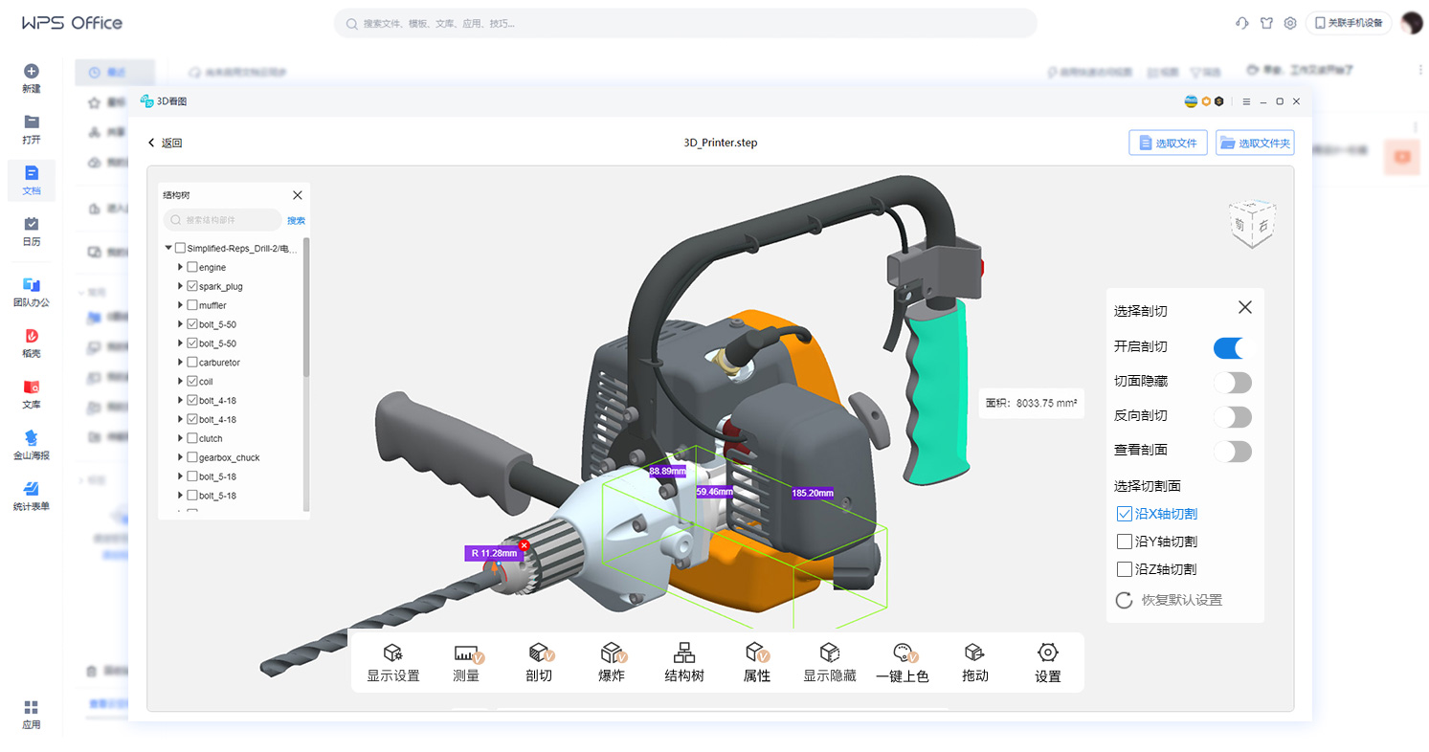Open the 结构树 structure tree tool
Screen dimensions: 1429x752
(684, 662)
